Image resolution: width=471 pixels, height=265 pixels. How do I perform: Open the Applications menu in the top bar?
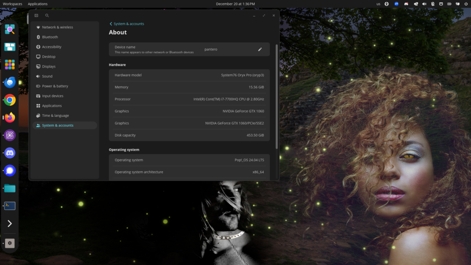point(37,4)
